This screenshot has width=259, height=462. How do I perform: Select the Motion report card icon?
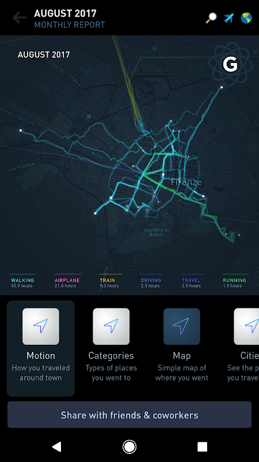41,326
